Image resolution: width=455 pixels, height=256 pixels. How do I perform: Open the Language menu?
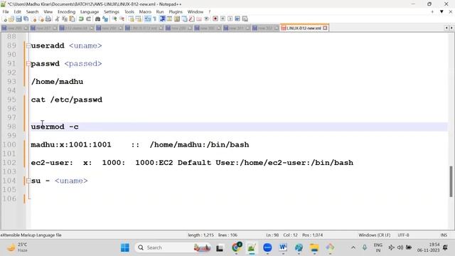pos(90,11)
